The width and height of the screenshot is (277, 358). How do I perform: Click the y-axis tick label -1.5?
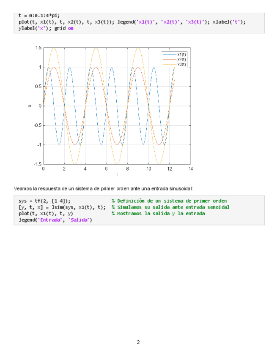point(37,164)
